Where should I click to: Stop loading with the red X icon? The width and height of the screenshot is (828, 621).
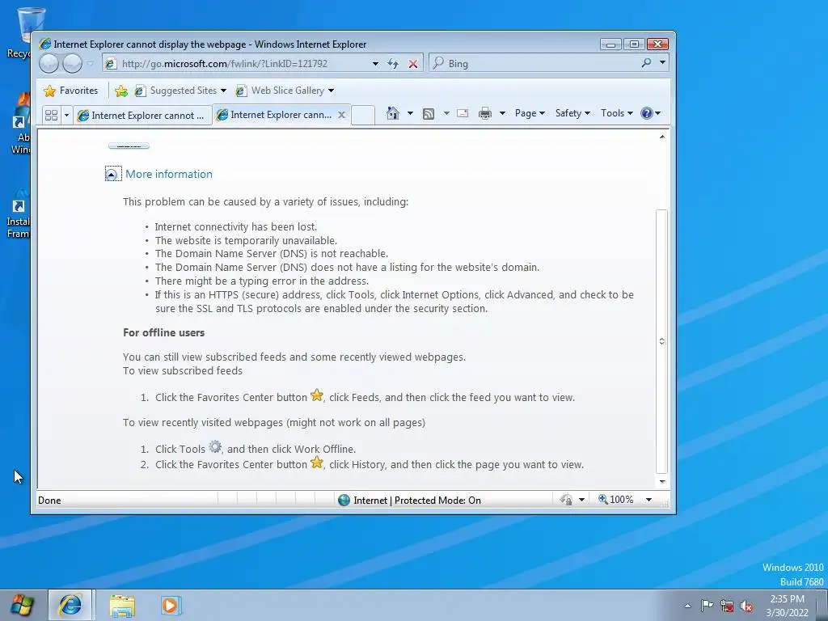point(413,64)
